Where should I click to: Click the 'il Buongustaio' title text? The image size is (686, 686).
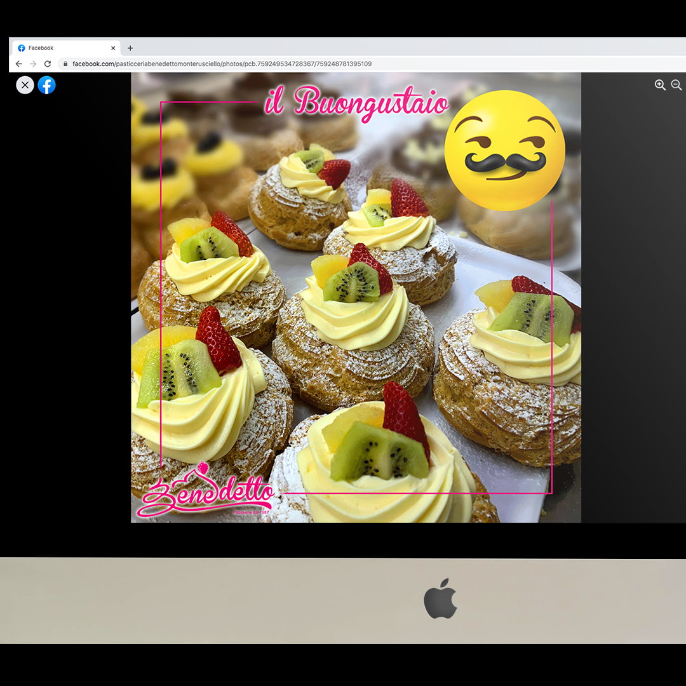(356, 102)
